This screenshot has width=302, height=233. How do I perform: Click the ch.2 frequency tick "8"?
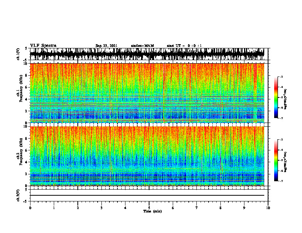[27, 139]
